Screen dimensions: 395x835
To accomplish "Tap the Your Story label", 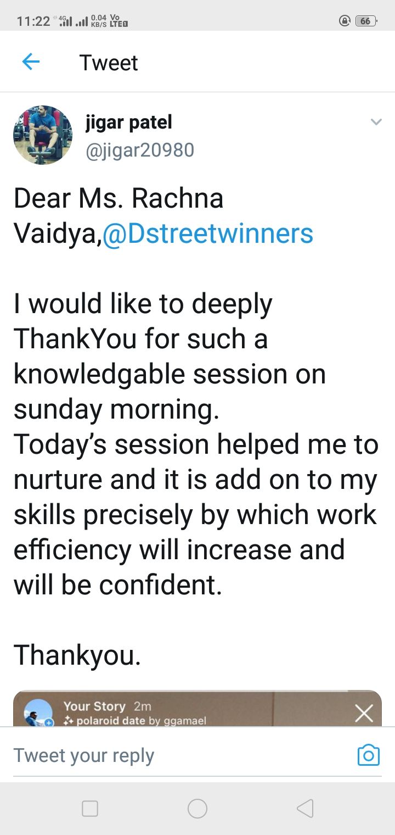I will (x=94, y=706).
